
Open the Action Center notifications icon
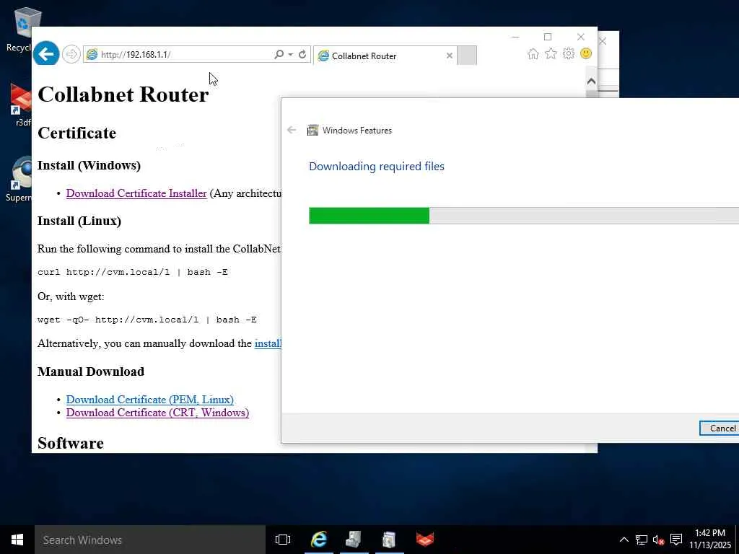click(676, 540)
